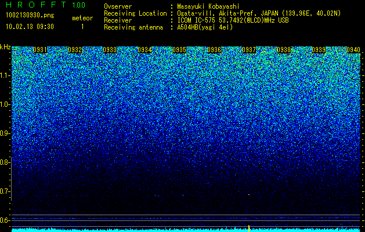
Task: Click the 0937 time marker
Action: coord(249,50)
